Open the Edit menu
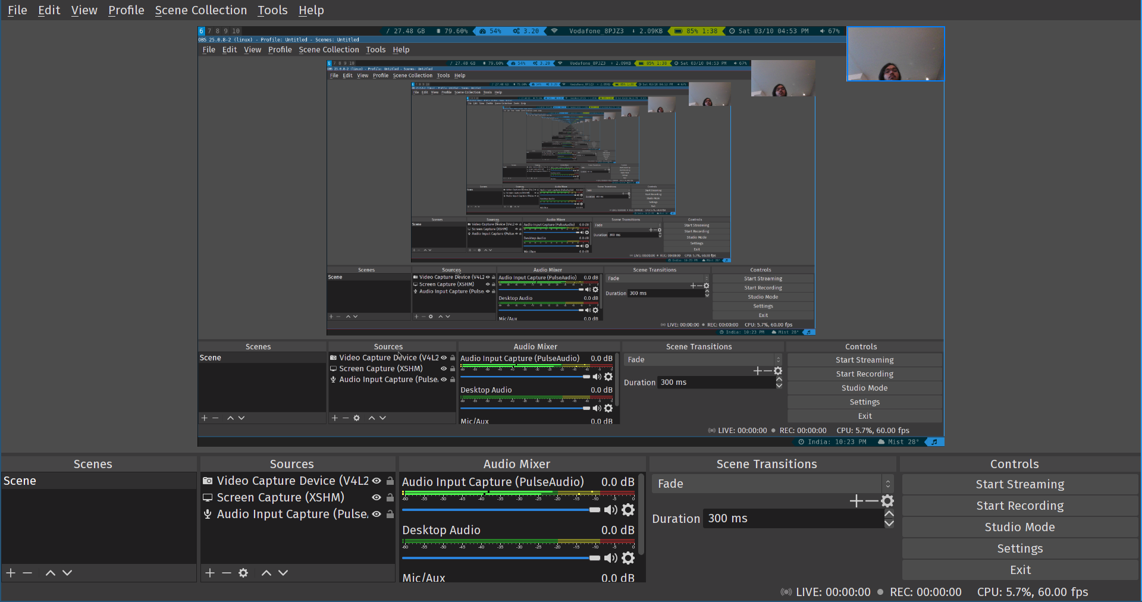 pos(49,10)
